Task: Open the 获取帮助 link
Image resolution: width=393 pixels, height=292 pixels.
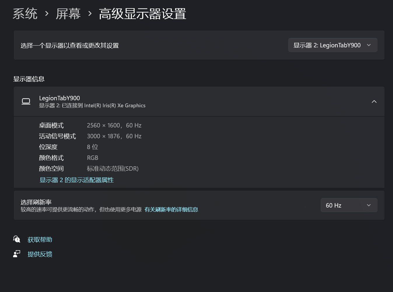Action: (40, 240)
